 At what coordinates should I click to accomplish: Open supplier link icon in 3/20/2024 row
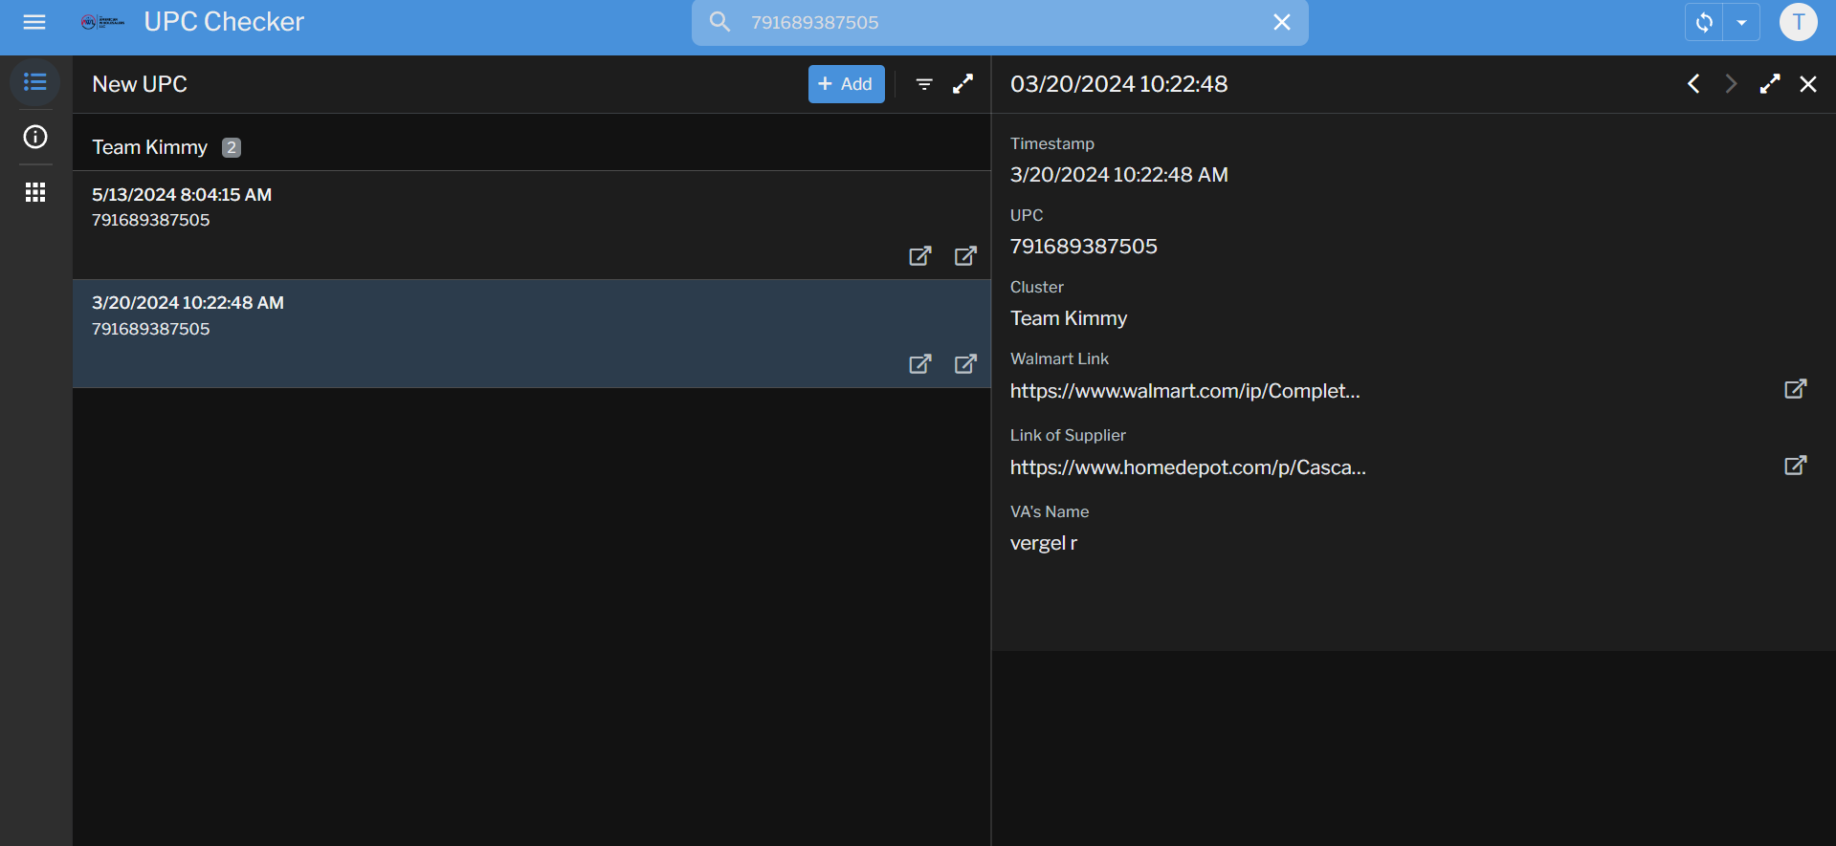tap(965, 364)
